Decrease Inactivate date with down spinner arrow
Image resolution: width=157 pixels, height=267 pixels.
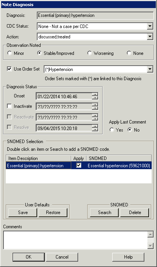coord(95,108)
